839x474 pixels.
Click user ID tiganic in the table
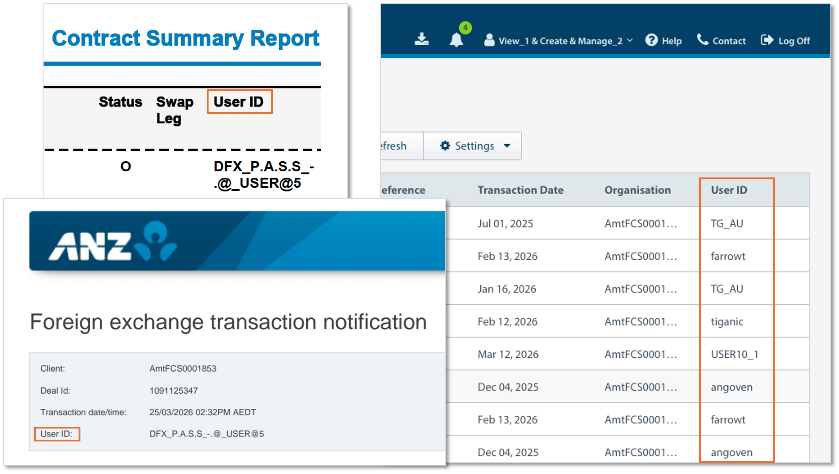coord(727,322)
